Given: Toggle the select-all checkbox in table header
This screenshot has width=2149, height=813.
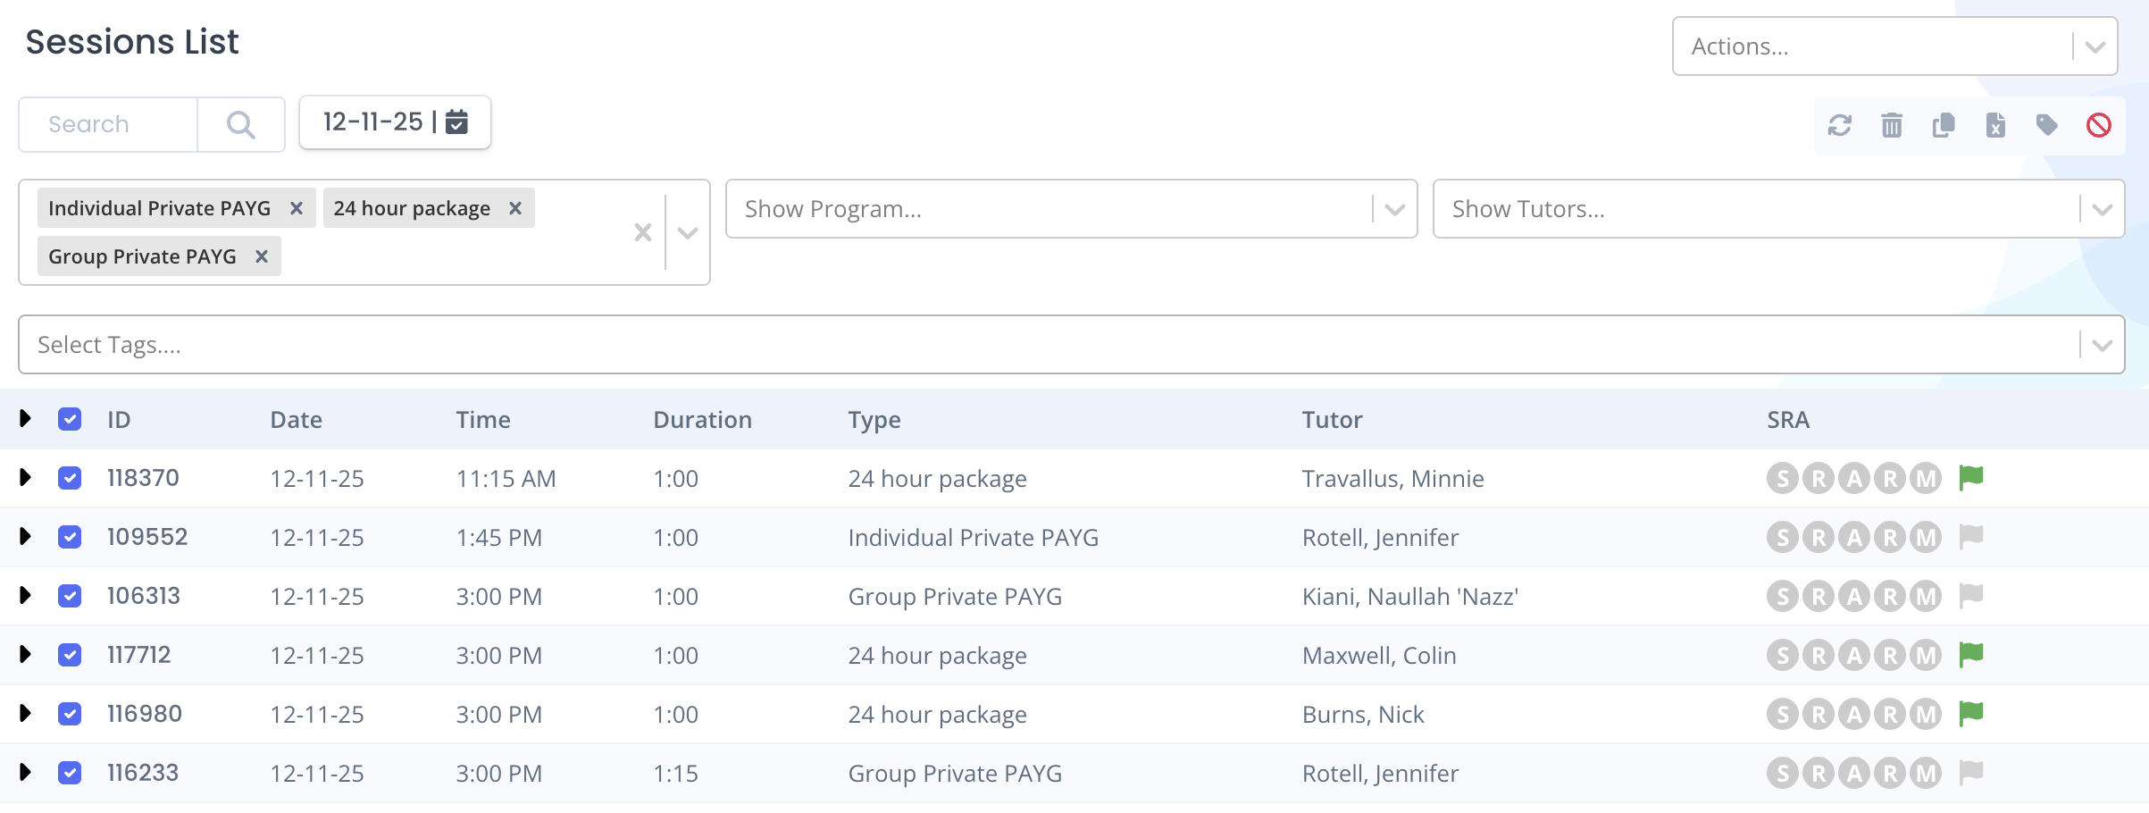Looking at the screenshot, I should click(70, 419).
